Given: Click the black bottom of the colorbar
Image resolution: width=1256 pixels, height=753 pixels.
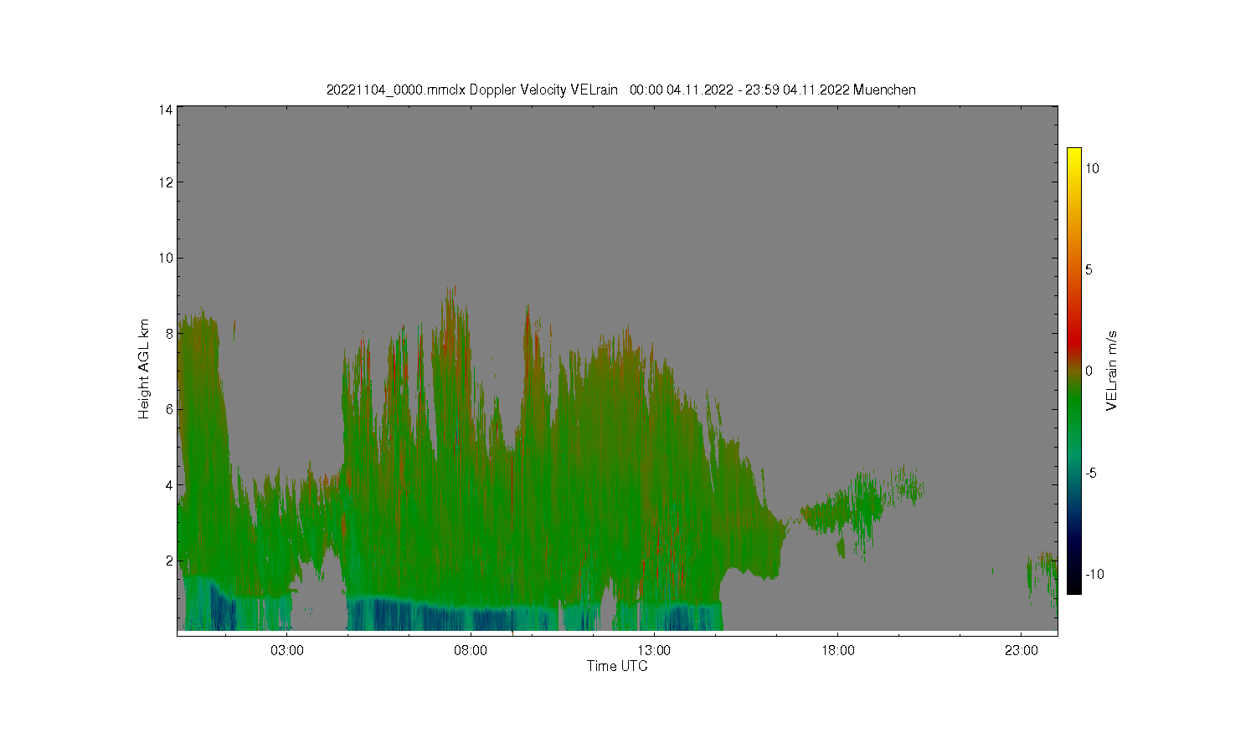Looking at the screenshot, I should click(1073, 584).
